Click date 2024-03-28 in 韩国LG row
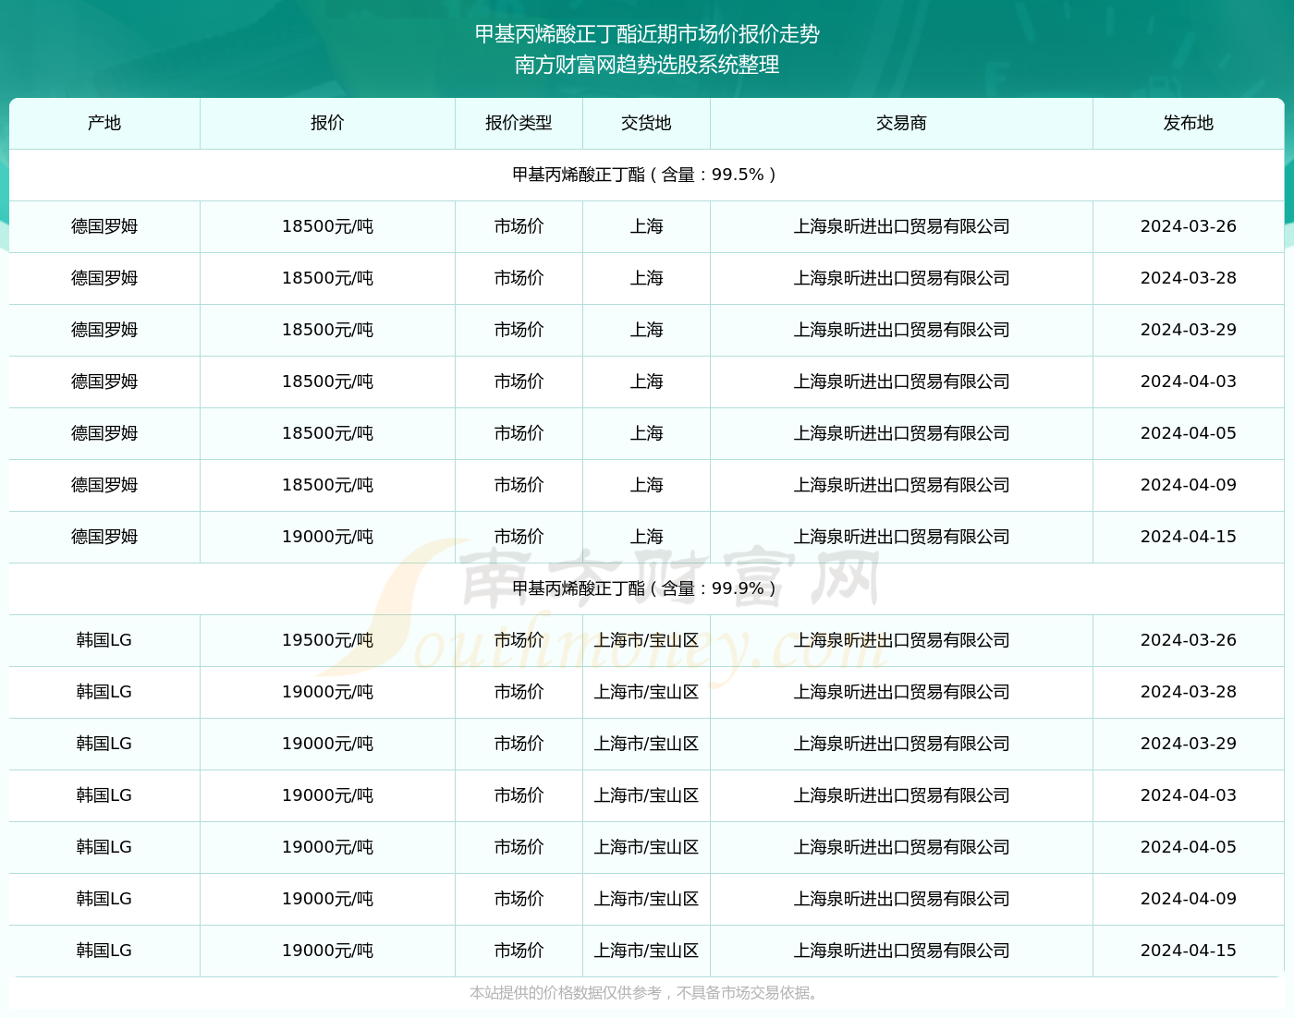 tap(1189, 692)
